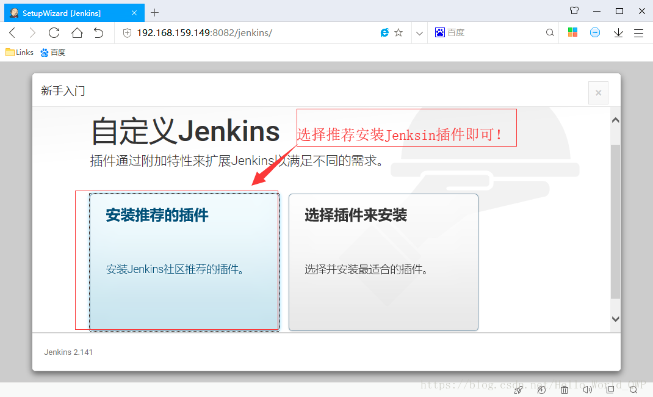The image size is (653, 397).
Task: Click the Jenkins 2.141 version text
Action: click(68, 352)
